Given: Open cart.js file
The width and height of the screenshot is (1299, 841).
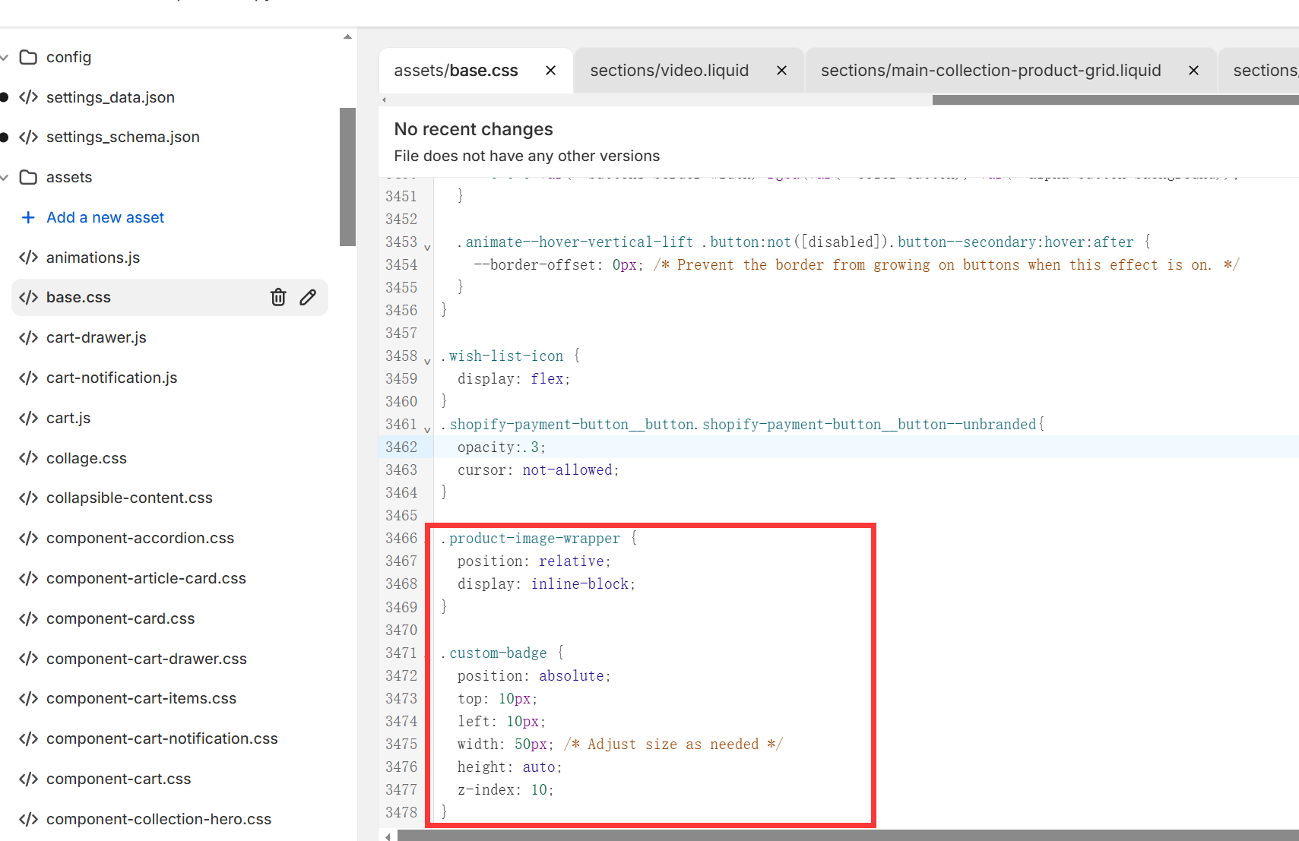Looking at the screenshot, I should [68, 418].
